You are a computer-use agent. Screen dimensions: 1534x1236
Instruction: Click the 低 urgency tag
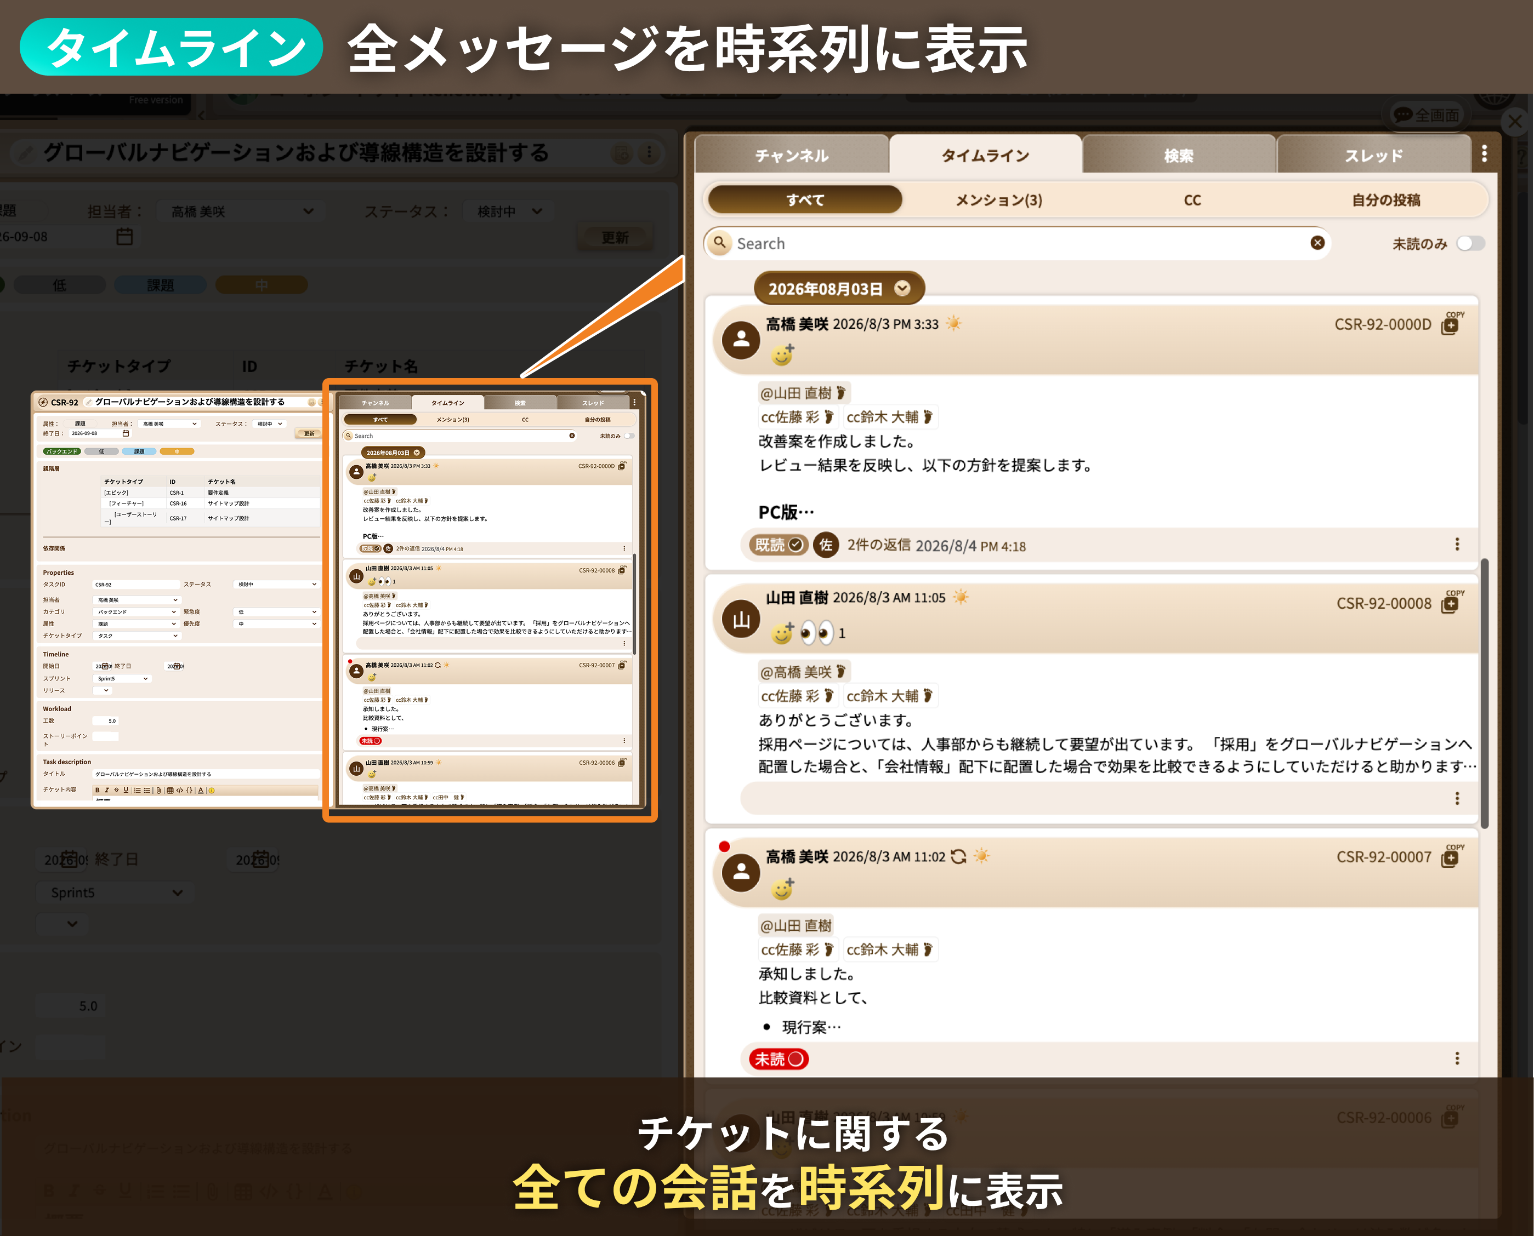[59, 285]
